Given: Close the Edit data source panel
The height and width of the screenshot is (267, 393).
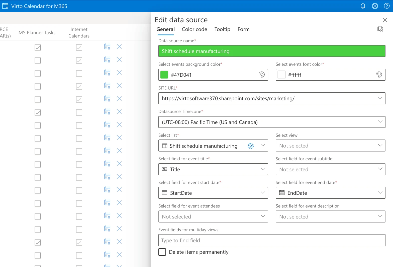Looking at the screenshot, I should point(385,20).
